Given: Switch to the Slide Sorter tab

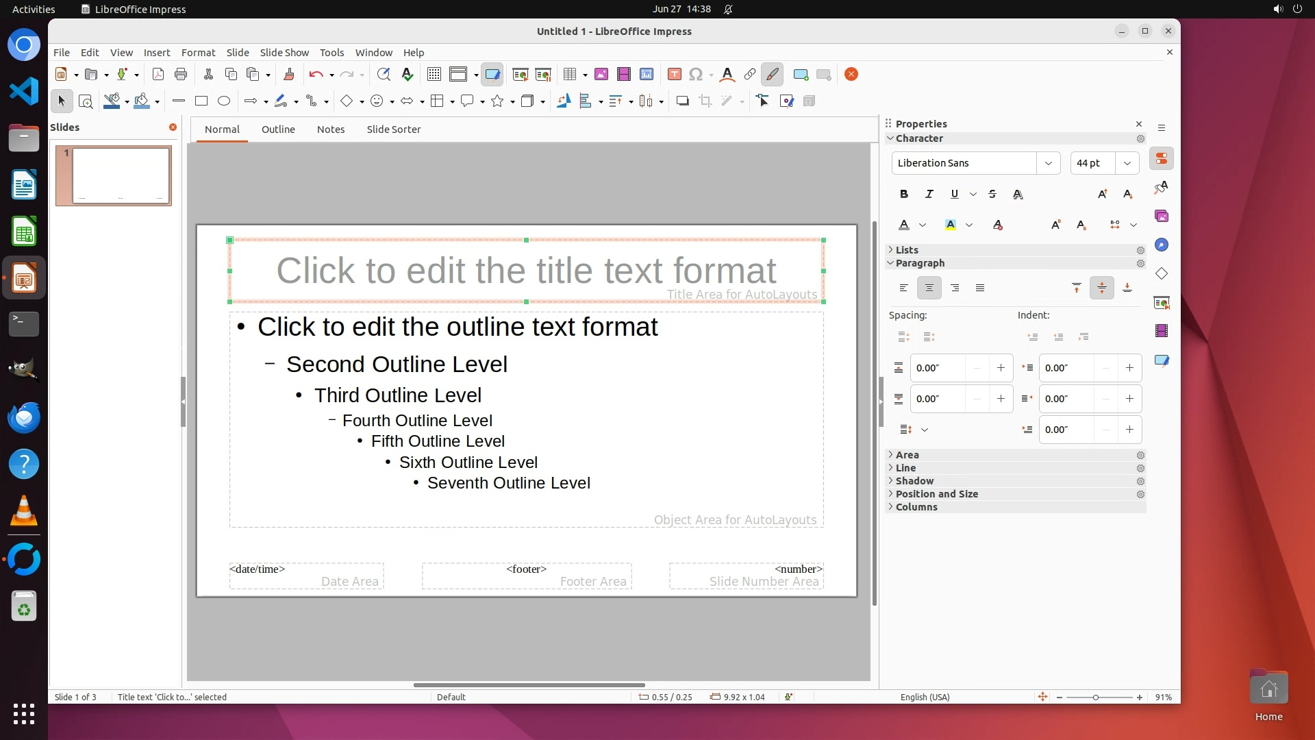Looking at the screenshot, I should 393,129.
